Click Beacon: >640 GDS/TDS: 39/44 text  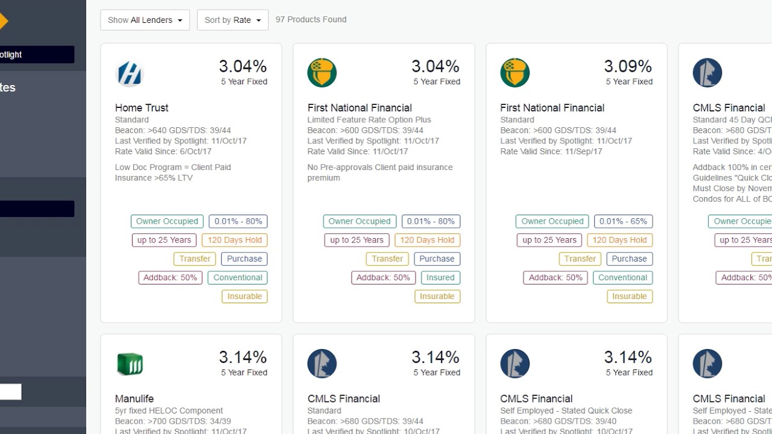tap(173, 130)
